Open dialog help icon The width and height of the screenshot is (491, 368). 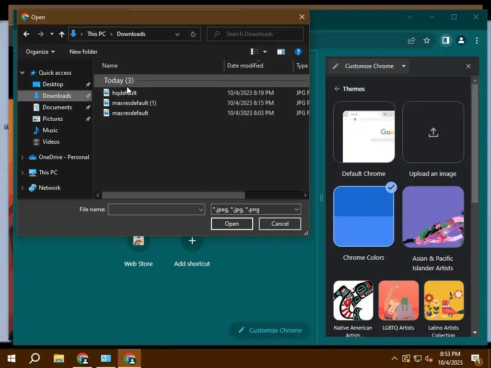coord(298,52)
